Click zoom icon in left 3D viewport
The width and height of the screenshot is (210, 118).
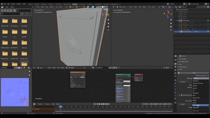tap(108, 20)
